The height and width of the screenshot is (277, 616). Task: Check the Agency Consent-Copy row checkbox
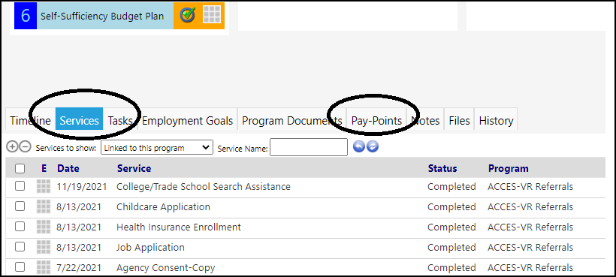(x=20, y=267)
